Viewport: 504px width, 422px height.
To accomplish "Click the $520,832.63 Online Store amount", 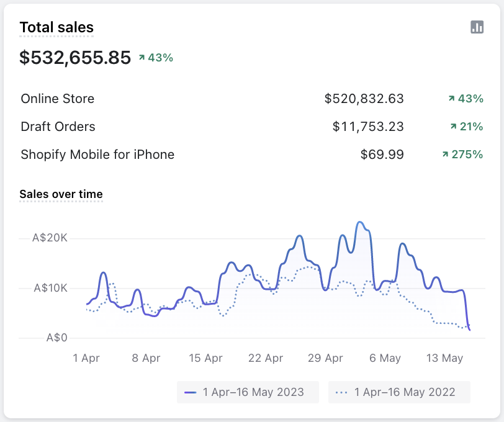I will tap(364, 99).
